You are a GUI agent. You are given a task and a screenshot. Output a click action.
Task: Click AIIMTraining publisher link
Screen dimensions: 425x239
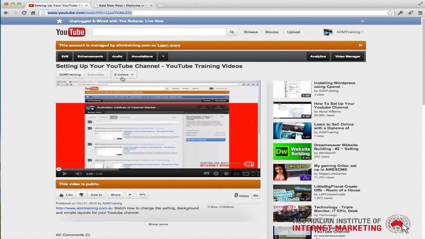click(112, 203)
